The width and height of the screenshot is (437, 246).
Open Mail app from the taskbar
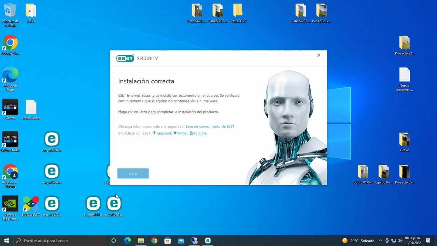(x=181, y=241)
